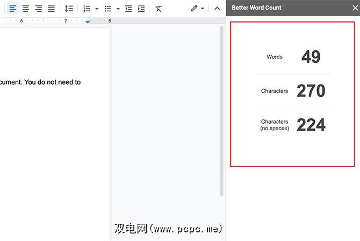Open editing mode pencil menu
This screenshot has width=360, height=241.
point(194,9)
